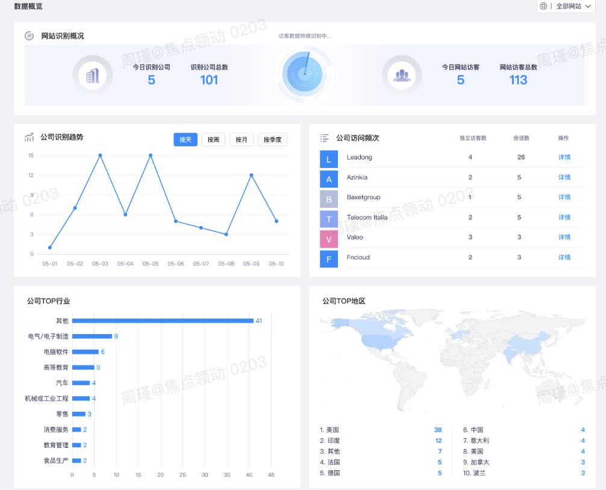Open 详情 link for Leadong
Image resolution: width=606 pixels, height=490 pixels.
pos(564,157)
